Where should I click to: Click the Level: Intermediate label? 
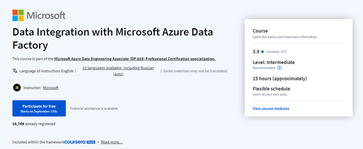(x=273, y=62)
